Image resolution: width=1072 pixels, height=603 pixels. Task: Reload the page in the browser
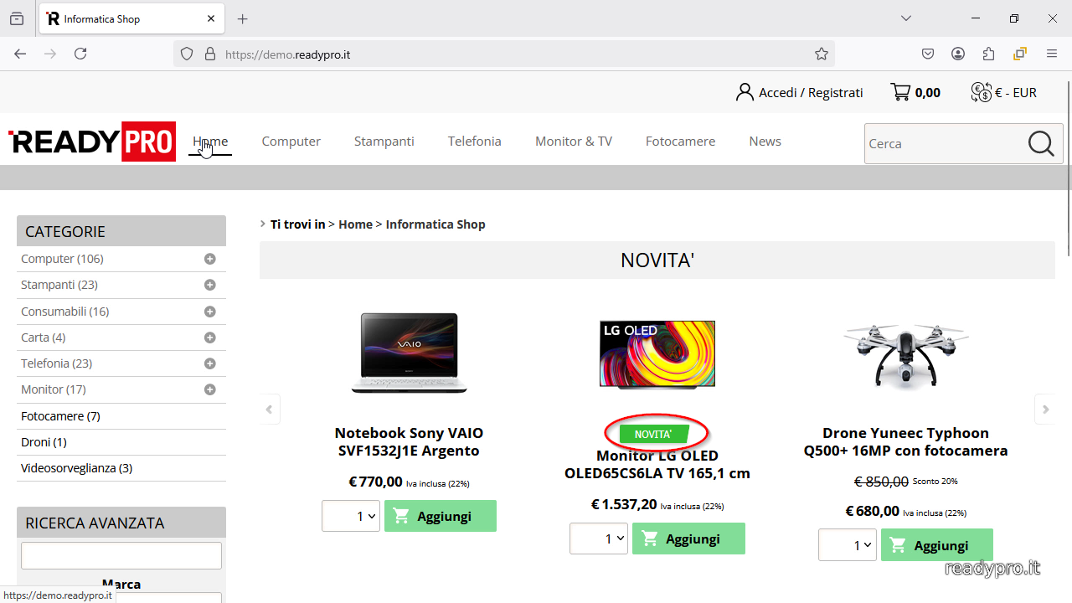click(x=80, y=54)
